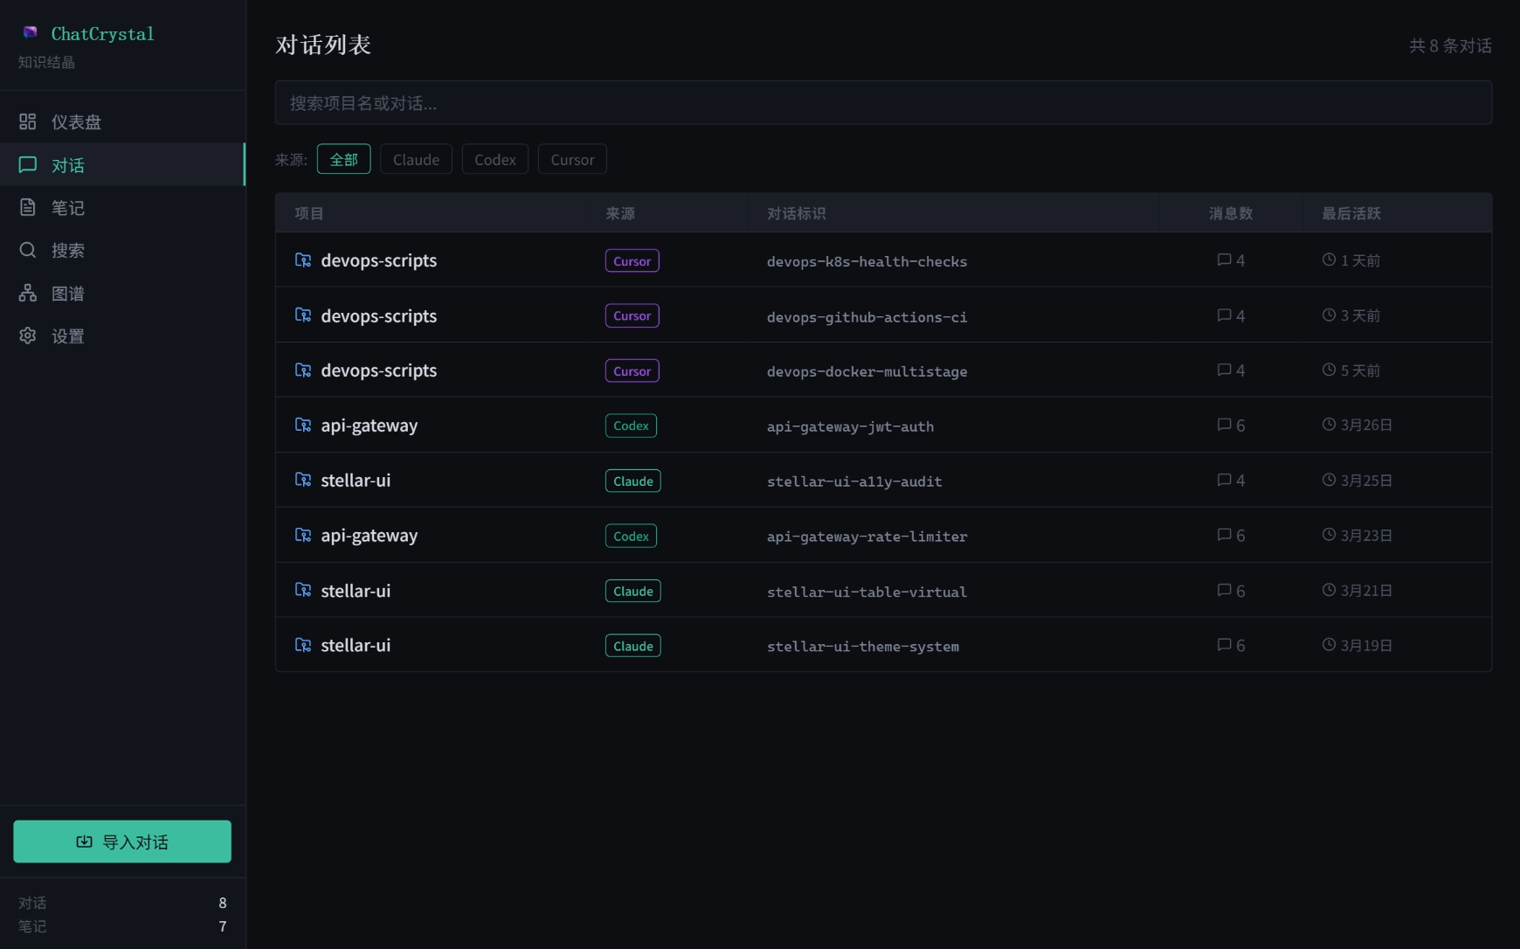This screenshot has height=949, width=1520.
Task: Click the Codex badge on api-gateway-rate-limiter
Action: (x=631, y=536)
